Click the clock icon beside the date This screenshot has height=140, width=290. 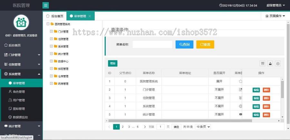220,5
